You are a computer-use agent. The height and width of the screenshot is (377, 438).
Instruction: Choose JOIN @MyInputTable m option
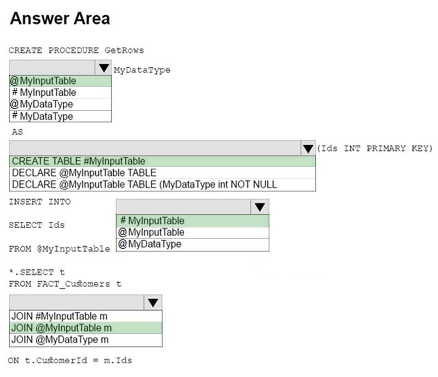(86, 328)
